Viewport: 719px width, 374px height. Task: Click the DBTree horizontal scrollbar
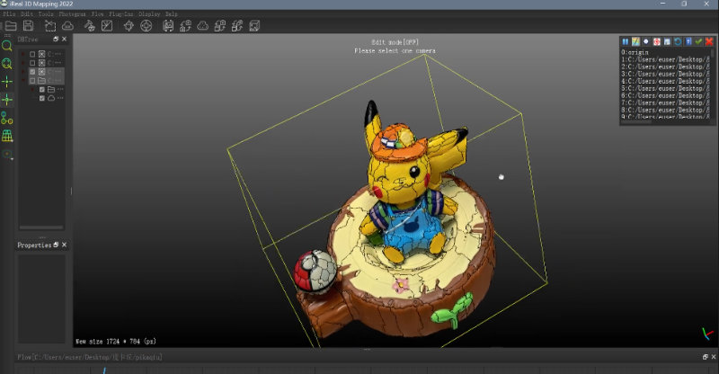(x=41, y=227)
